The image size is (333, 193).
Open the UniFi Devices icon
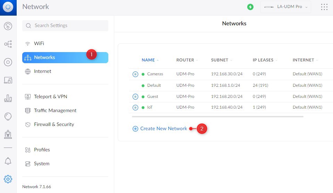[8, 62]
